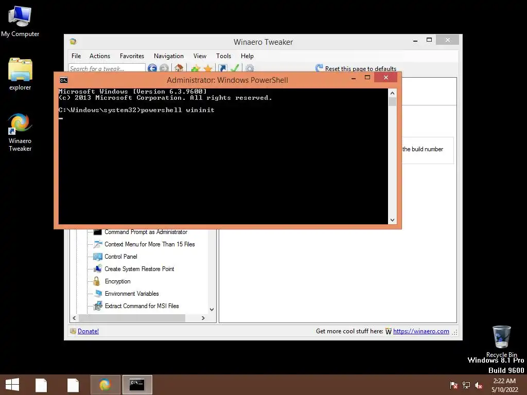The width and height of the screenshot is (527, 395).
Task: Click the network tray icon
Action: (466, 385)
